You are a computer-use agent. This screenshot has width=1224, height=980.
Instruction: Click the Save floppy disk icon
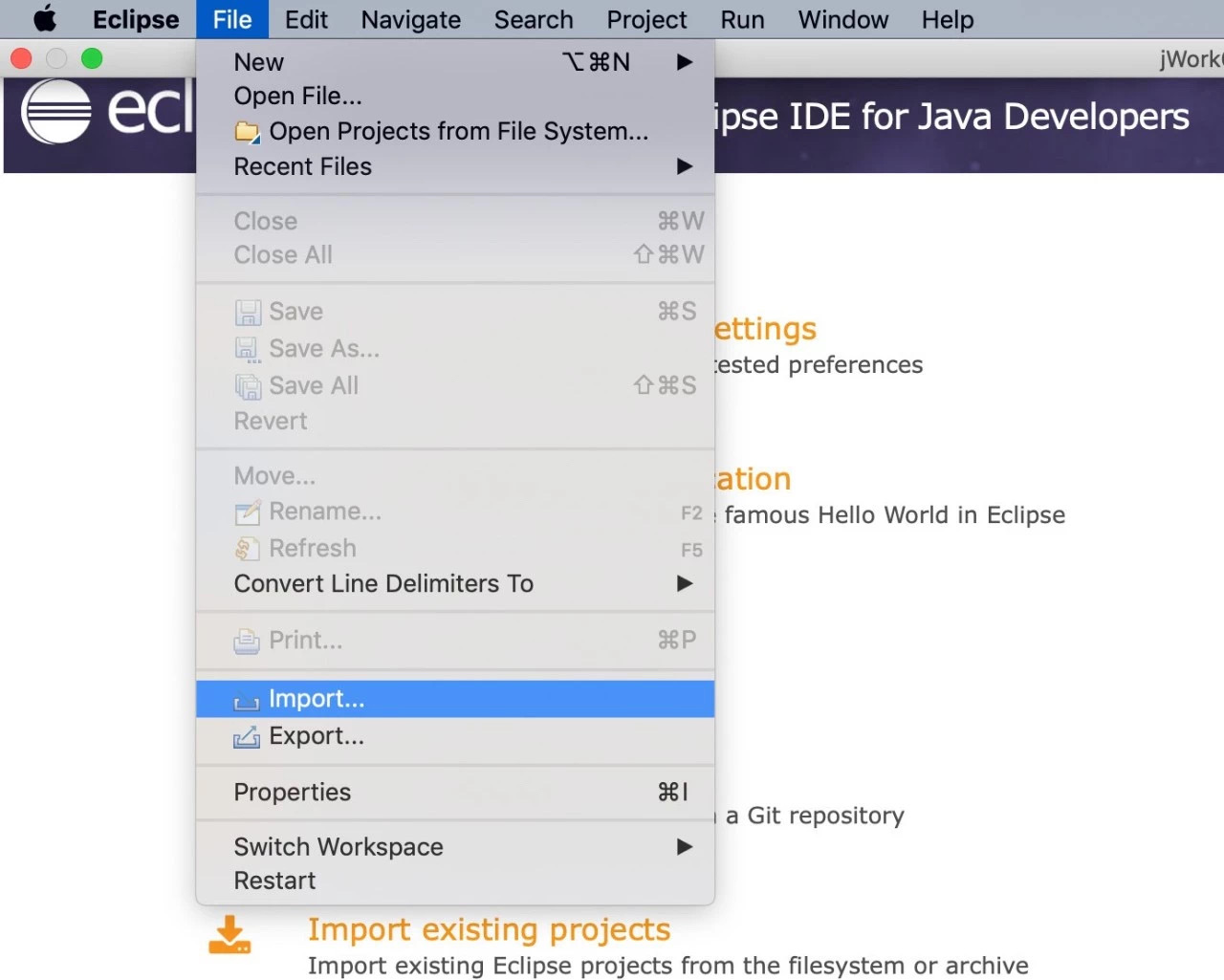248,313
